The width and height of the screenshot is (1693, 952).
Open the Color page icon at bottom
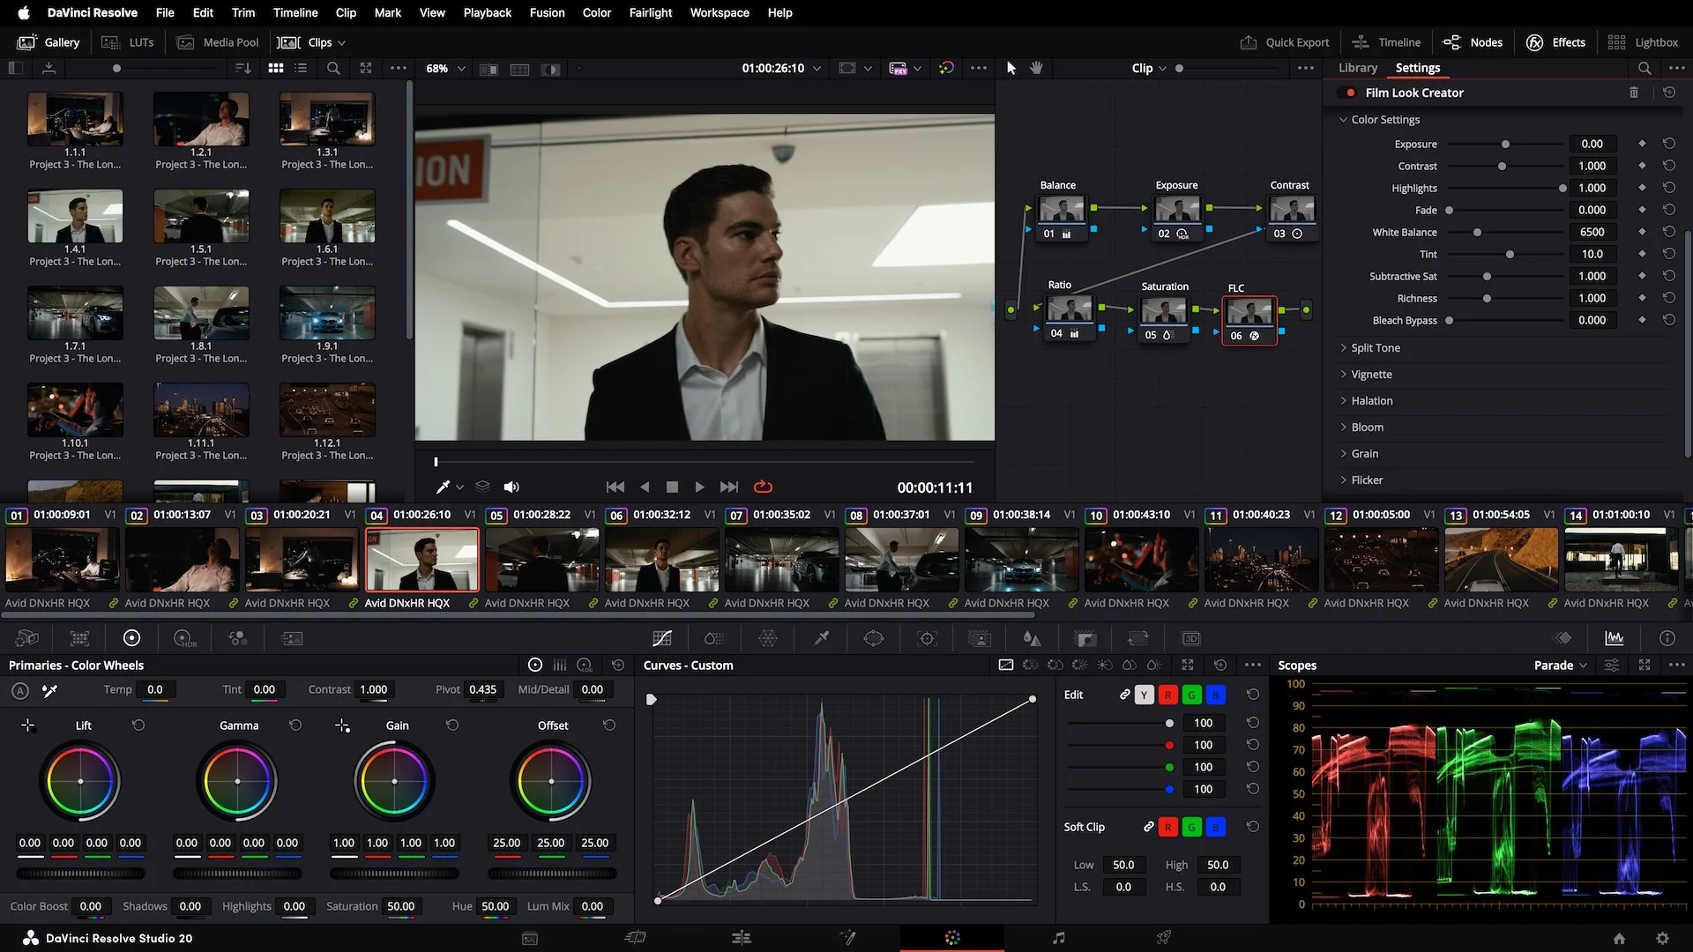click(951, 938)
